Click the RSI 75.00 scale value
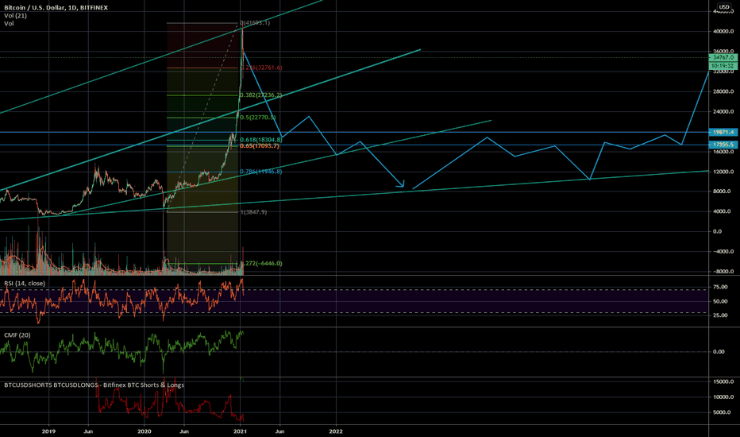The height and width of the screenshot is (437, 740). (720, 288)
